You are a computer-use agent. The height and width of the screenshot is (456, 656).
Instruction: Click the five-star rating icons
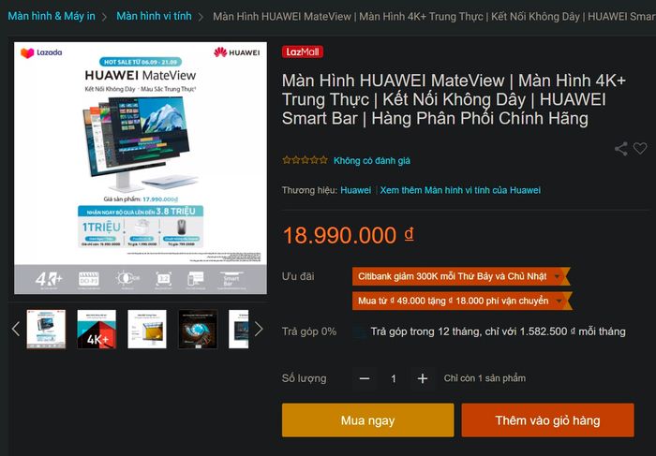(305, 160)
